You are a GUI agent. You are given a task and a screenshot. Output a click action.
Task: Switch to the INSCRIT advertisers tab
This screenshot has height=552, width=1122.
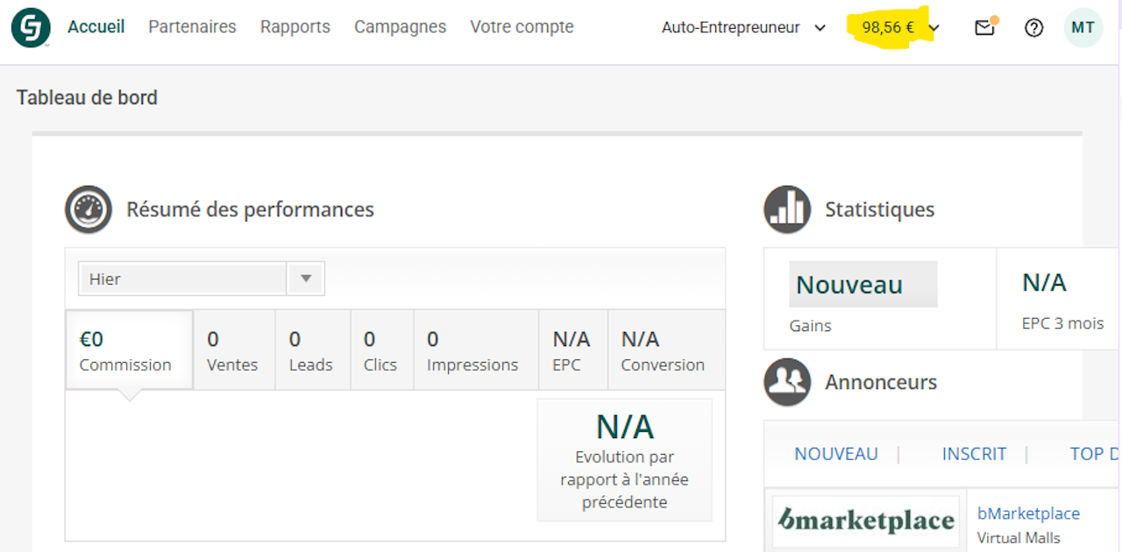click(974, 454)
